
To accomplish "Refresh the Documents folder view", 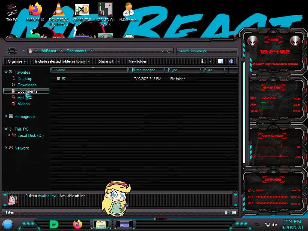I will (169, 51).
